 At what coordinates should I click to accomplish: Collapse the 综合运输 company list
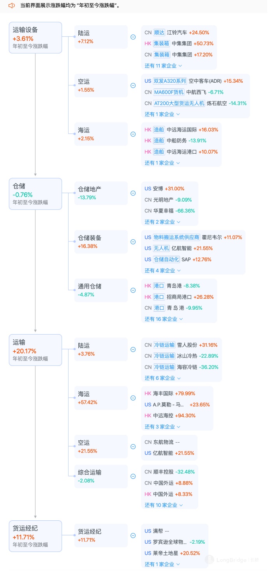pos(133,476)
